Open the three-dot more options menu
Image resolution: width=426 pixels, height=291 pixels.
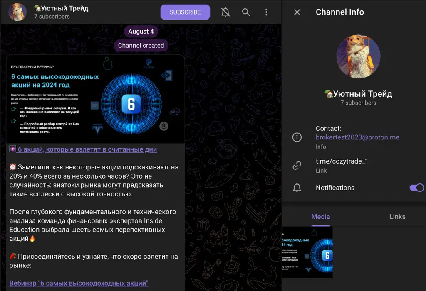pyautogui.click(x=266, y=12)
